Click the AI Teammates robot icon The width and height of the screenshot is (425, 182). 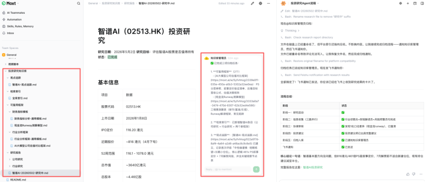(x=4, y=13)
